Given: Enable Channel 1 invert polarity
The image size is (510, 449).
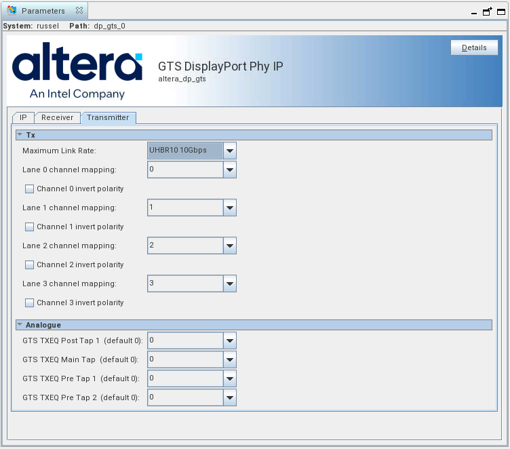Looking at the screenshot, I should [x=29, y=227].
